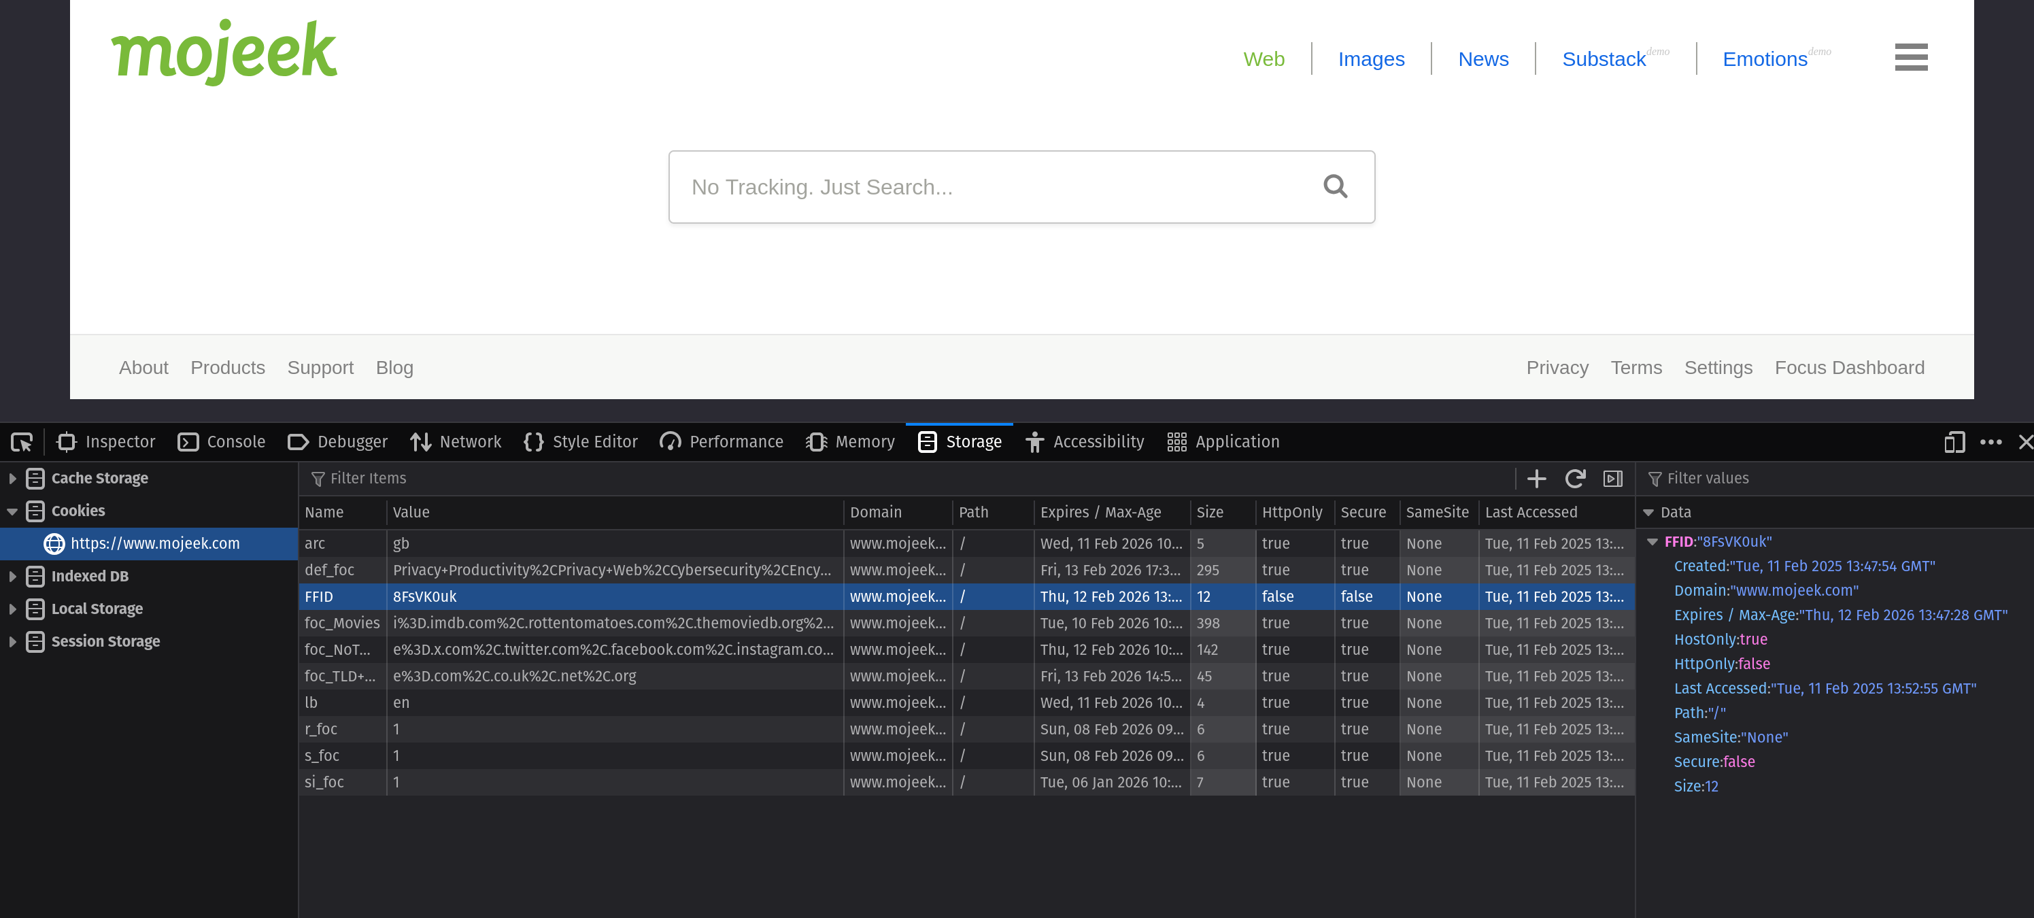Select the arc cookie row
Screen dimensions: 2034x918
(x=966, y=544)
